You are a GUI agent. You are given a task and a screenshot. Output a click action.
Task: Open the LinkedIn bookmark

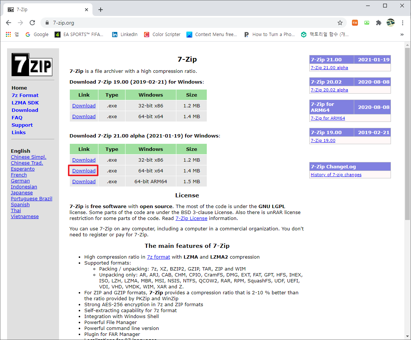coord(125,34)
